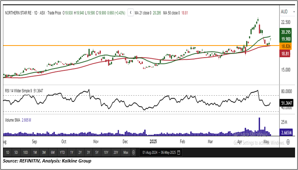
Task: Choose the Max range option
Action: point(126,152)
